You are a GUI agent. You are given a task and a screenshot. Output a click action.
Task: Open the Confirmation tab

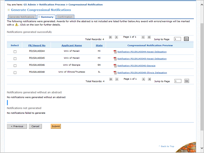pos(65,17)
